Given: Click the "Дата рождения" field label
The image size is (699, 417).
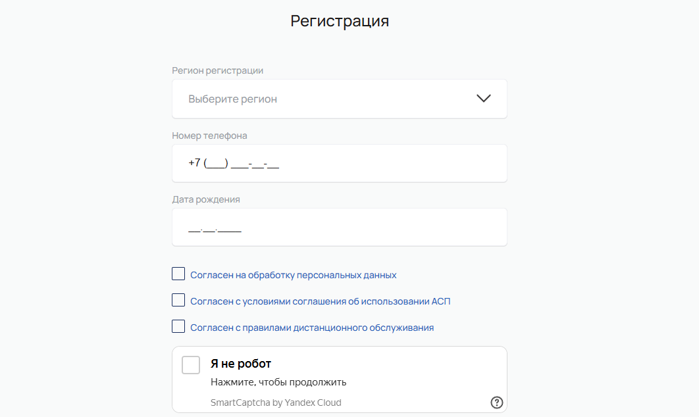Looking at the screenshot, I should click(206, 199).
